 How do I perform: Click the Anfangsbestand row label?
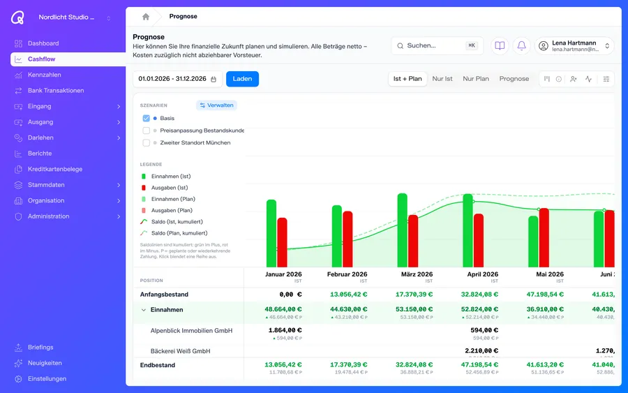(x=164, y=295)
